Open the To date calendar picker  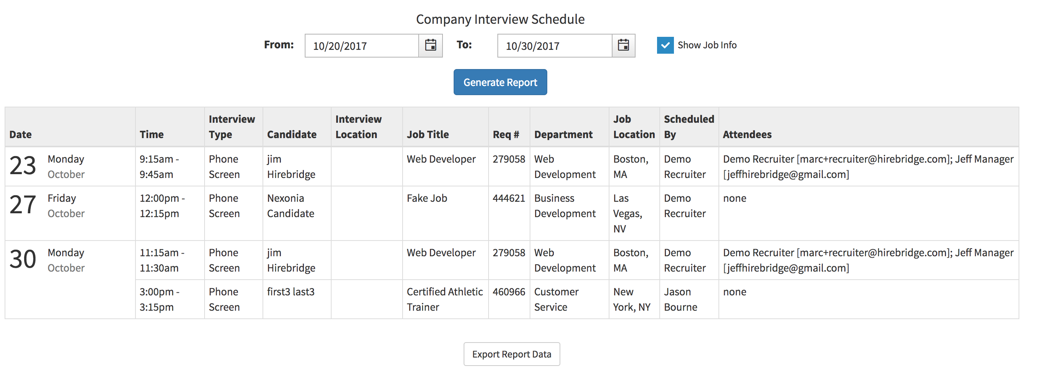(623, 46)
